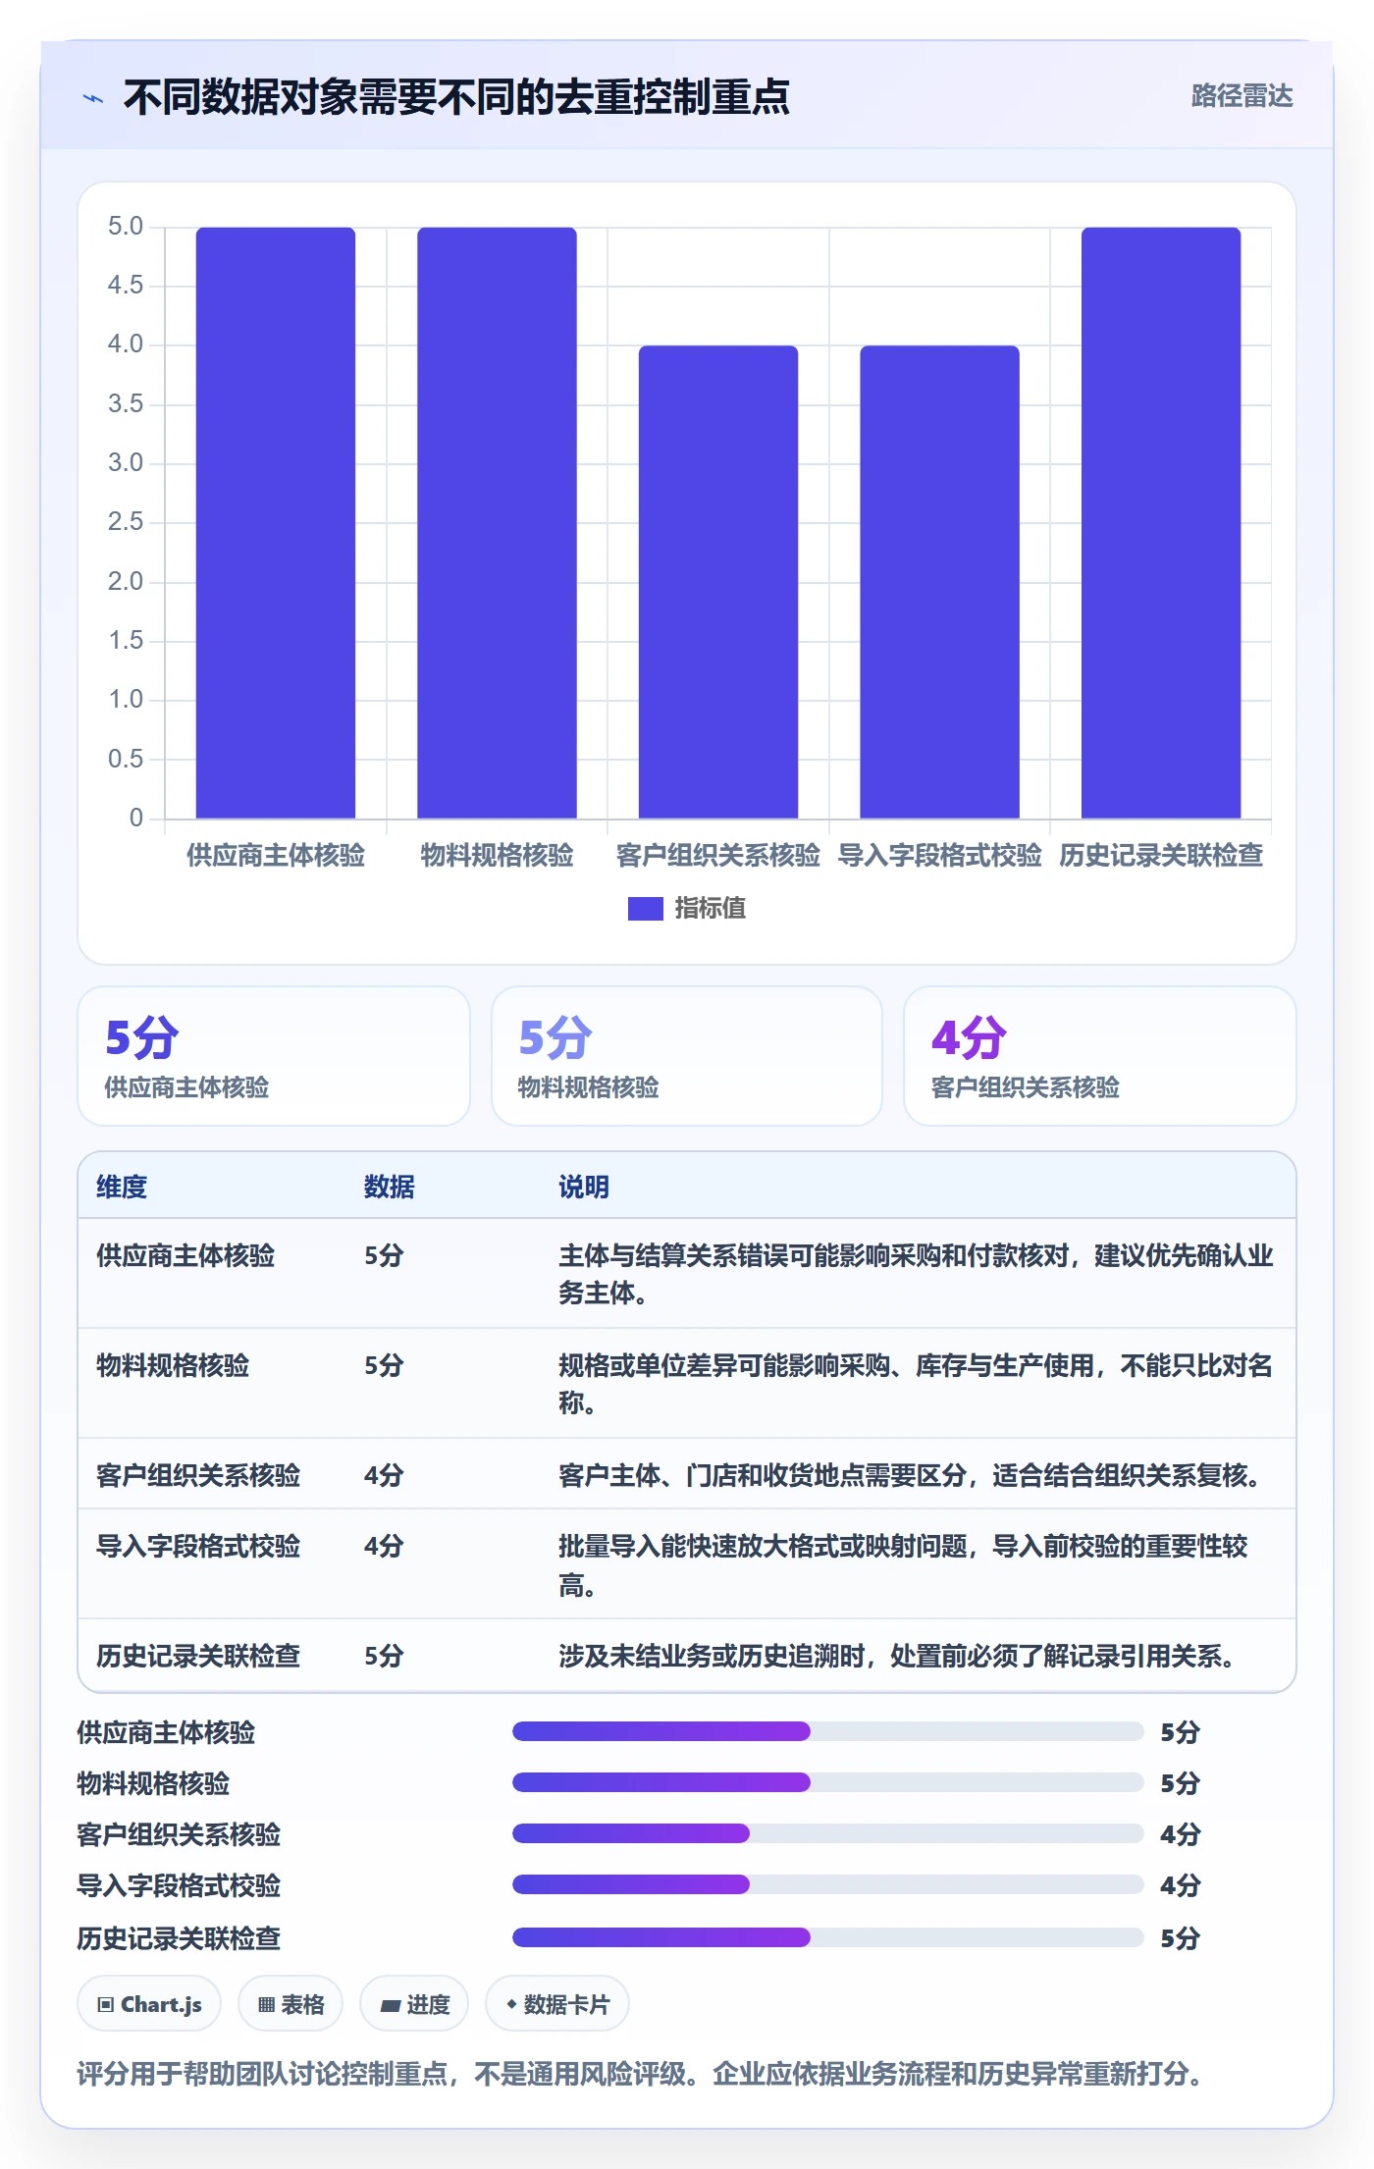
Task: Click the description starting 涉及未结业务
Action: [x=898, y=1656]
